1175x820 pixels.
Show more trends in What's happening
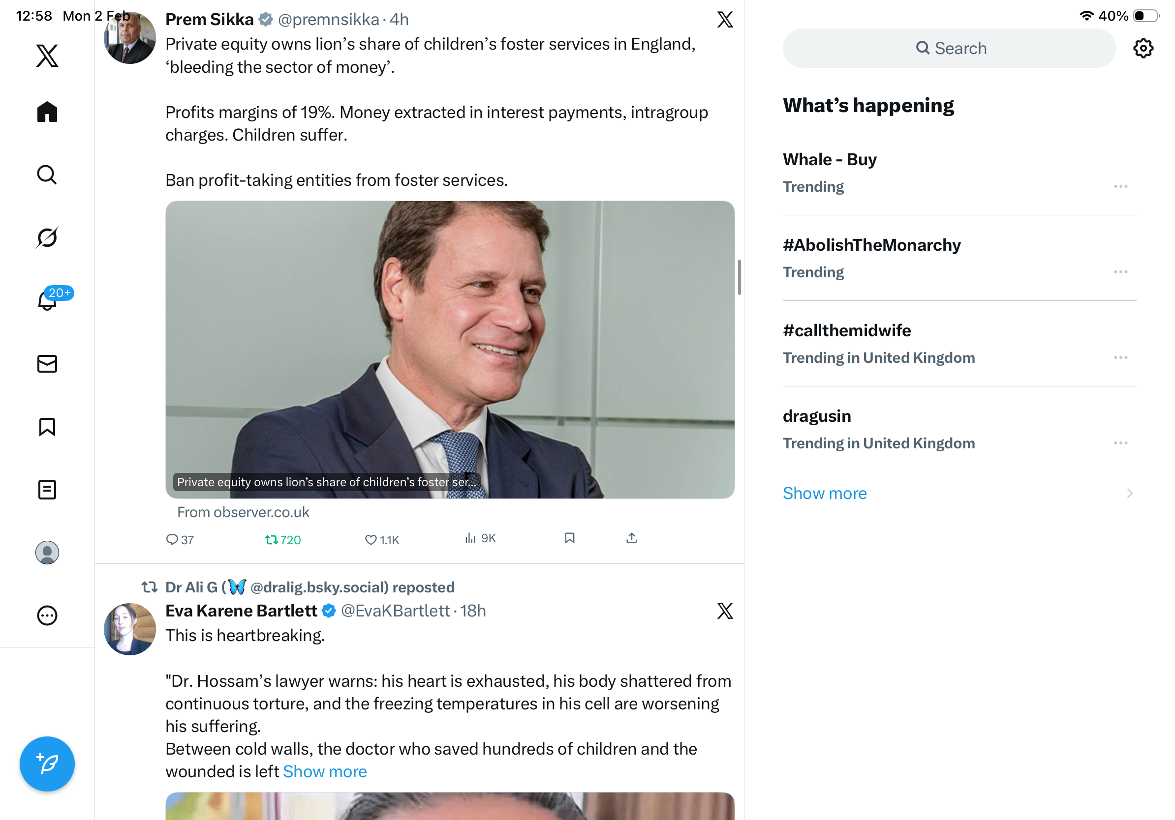tap(825, 494)
